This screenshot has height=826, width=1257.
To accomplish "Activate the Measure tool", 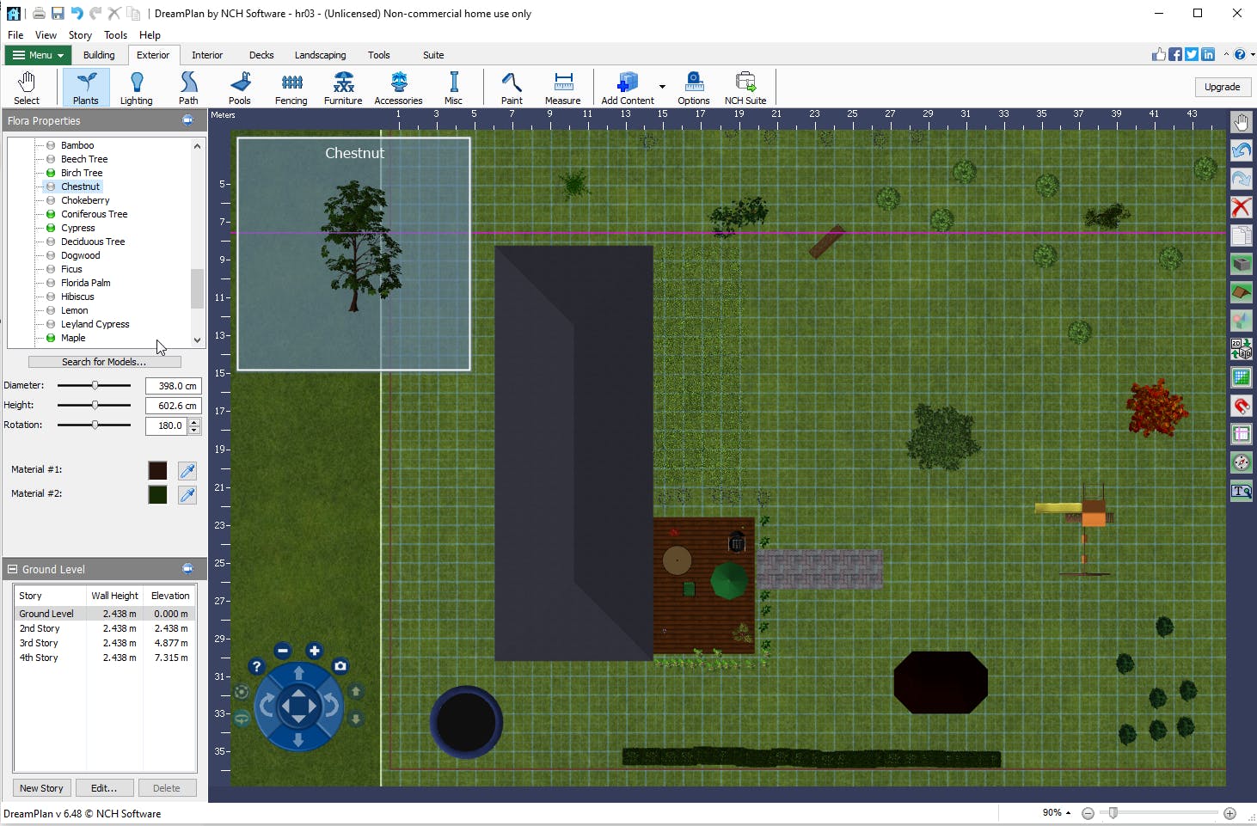I will pos(562,88).
